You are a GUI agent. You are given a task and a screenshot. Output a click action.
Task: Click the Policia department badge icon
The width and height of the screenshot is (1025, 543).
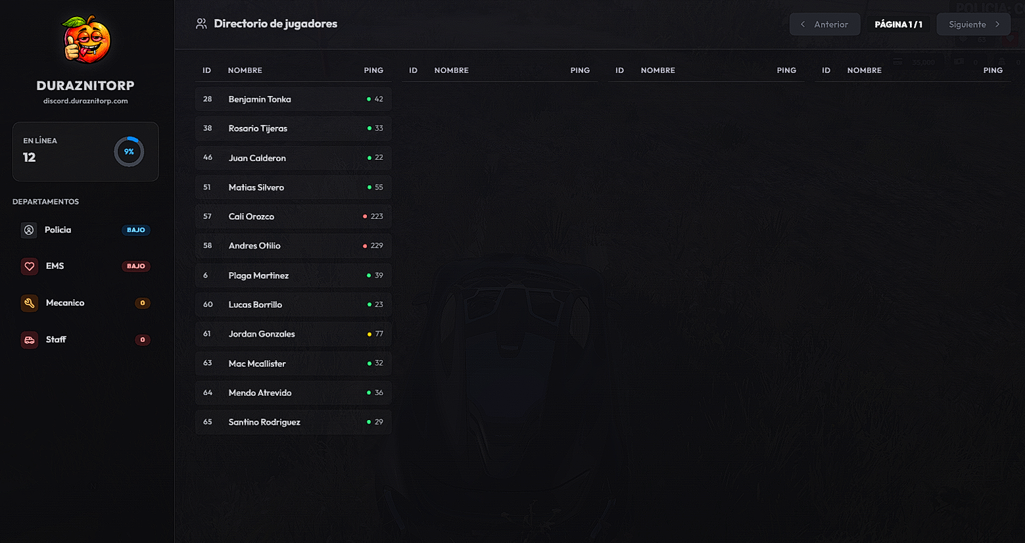29,230
